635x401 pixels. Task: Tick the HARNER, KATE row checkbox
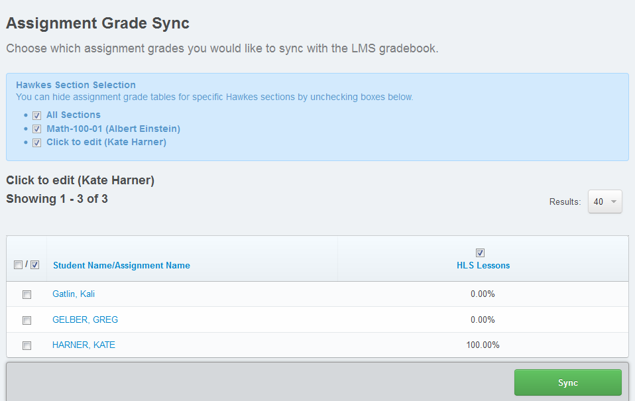pyautogui.click(x=27, y=345)
